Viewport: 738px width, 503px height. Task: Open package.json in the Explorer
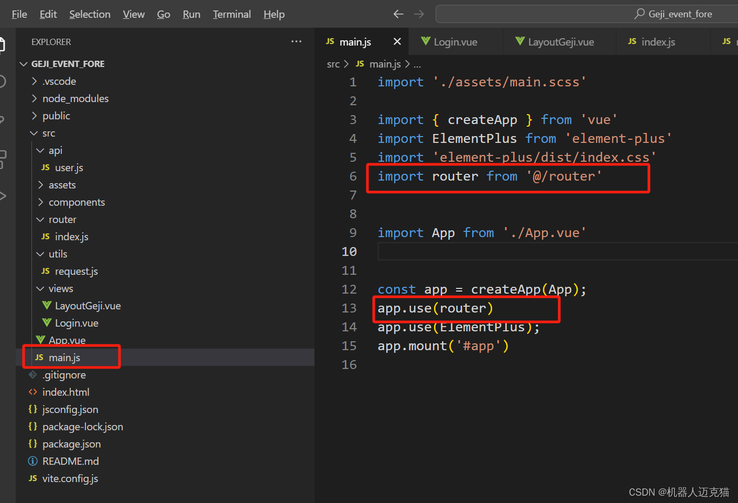pyautogui.click(x=71, y=443)
